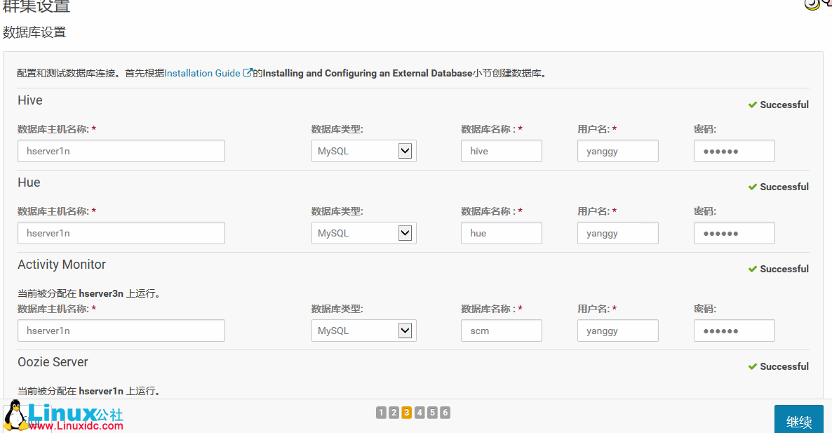Click Hive's username field showing yanggy
Viewport: 832px width, 433px height.
click(617, 150)
